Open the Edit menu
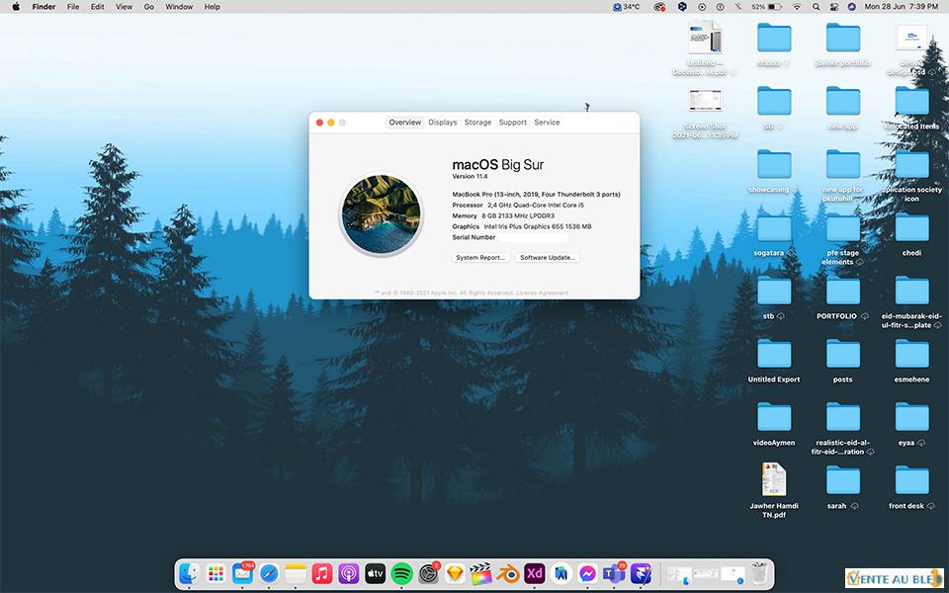The image size is (949, 593). [x=98, y=7]
